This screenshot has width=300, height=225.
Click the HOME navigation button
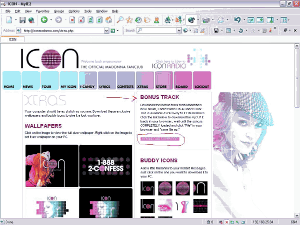(11, 80)
